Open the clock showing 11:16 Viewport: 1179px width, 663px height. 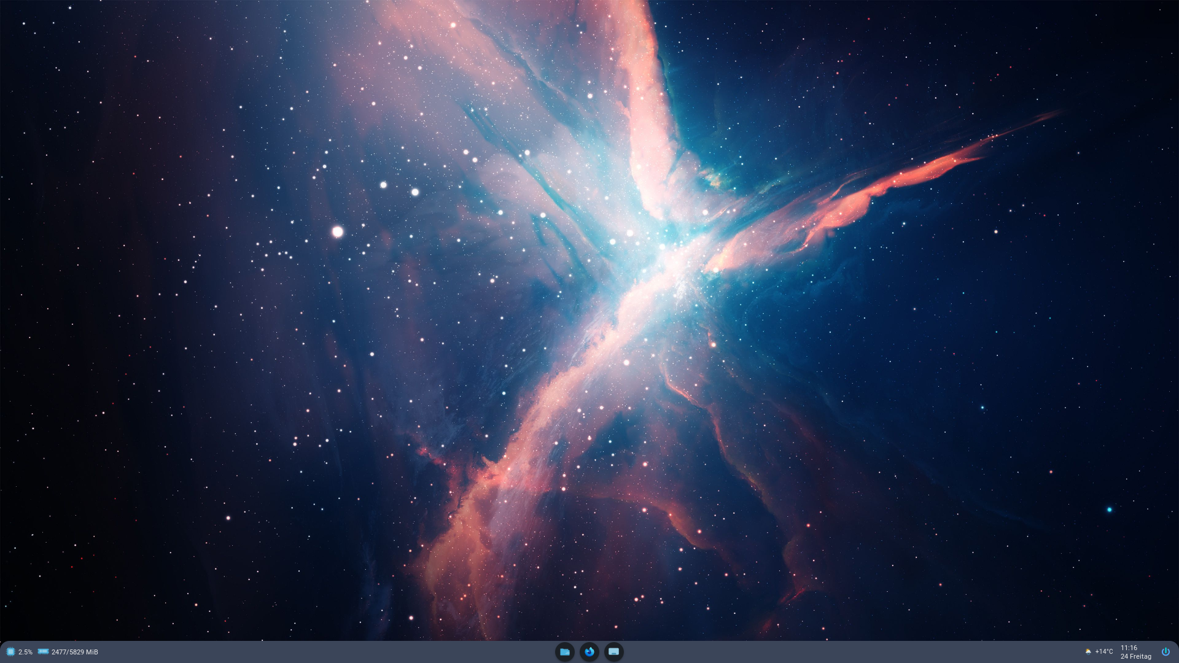[1129, 648]
